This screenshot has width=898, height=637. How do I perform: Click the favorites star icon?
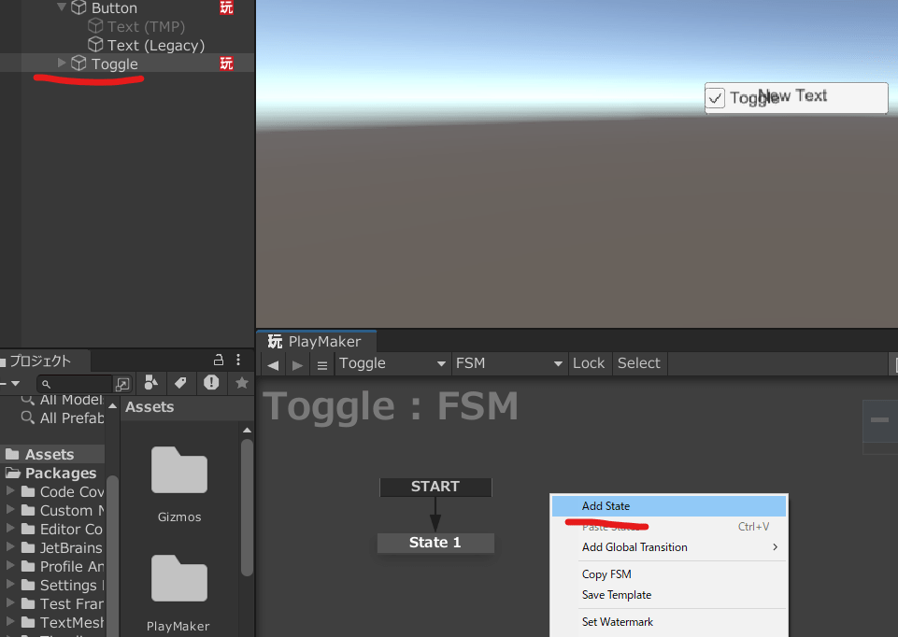tap(241, 383)
